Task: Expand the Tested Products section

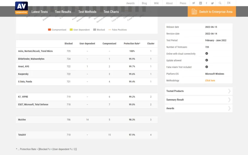Action: point(199,91)
